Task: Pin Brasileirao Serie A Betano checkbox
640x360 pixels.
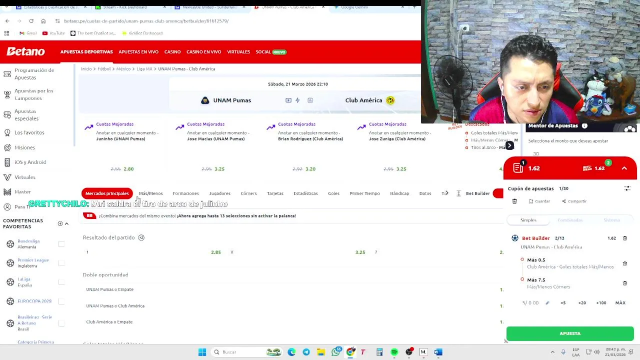Action: 61,323
